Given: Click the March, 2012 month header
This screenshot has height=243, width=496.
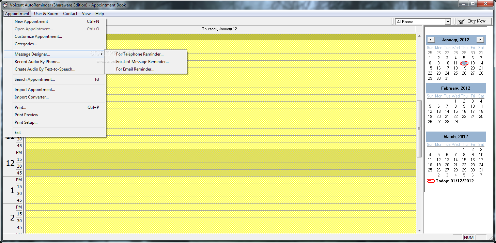Looking at the screenshot, I should pyautogui.click(x=455, y=137).
